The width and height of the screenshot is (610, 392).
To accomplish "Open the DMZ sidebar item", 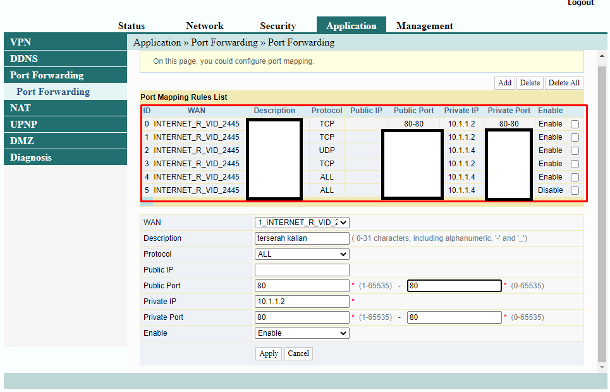I will pos(22,141).
